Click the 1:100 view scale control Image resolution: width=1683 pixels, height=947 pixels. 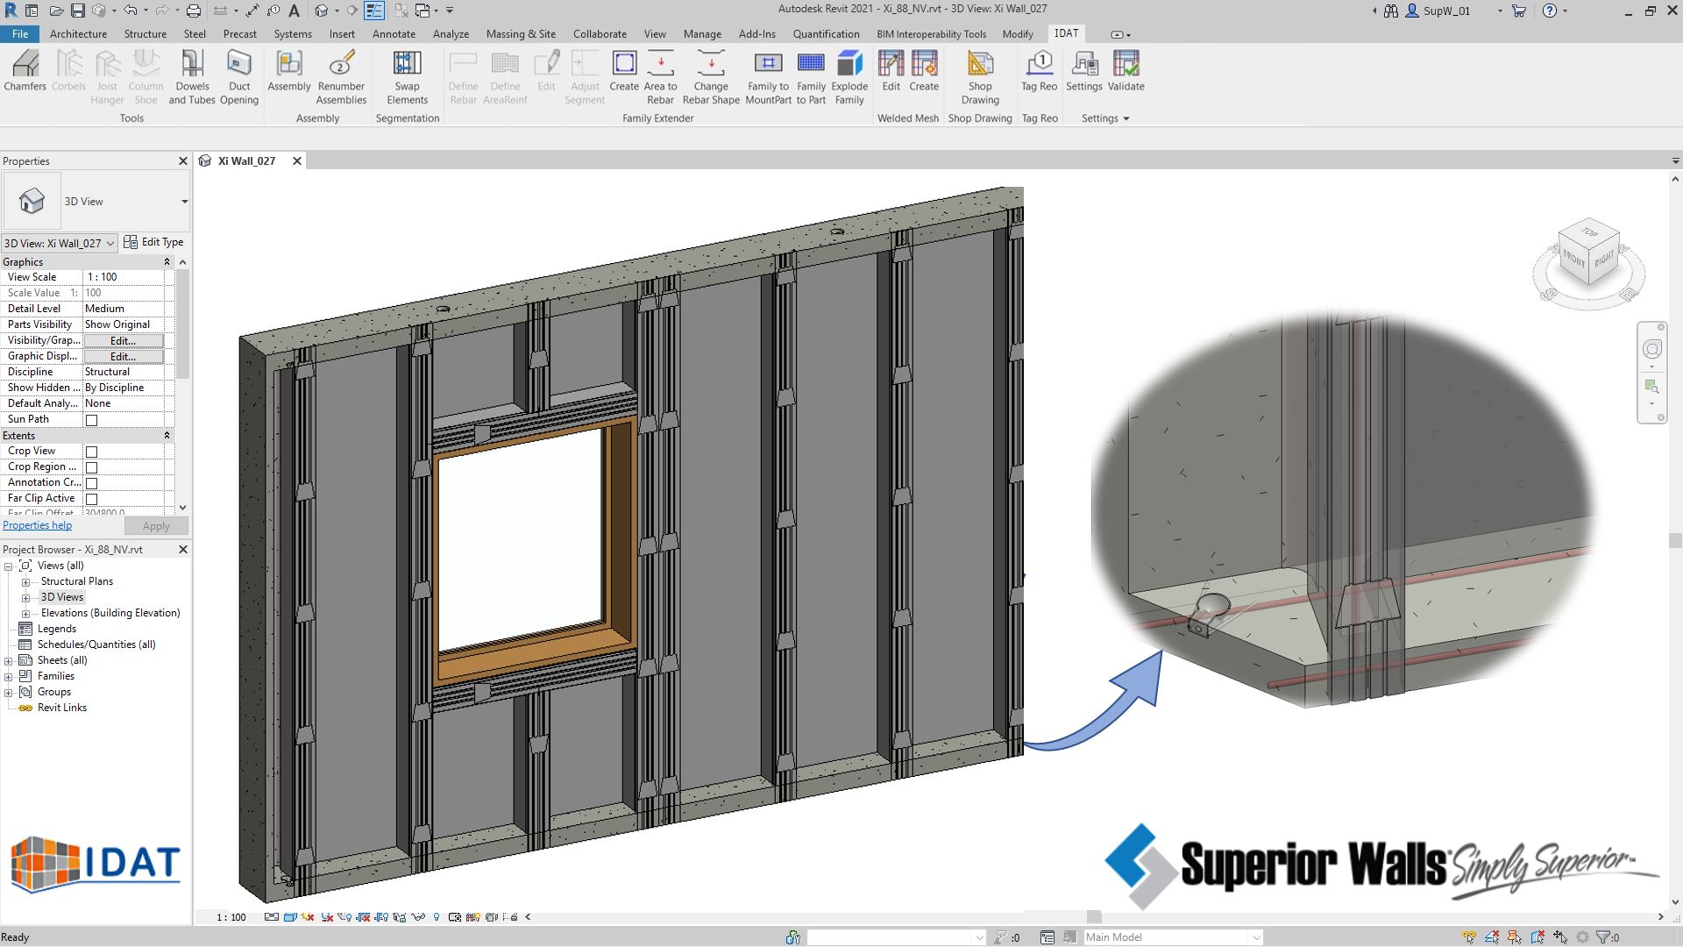coord(231,916)
